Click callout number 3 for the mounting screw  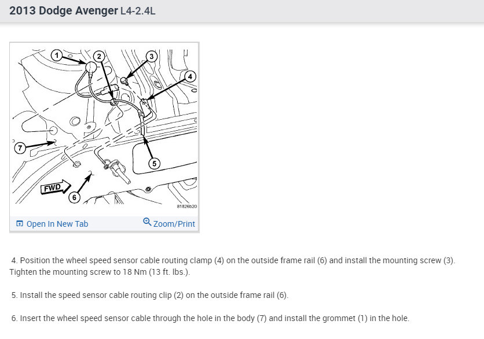(151, 56)
